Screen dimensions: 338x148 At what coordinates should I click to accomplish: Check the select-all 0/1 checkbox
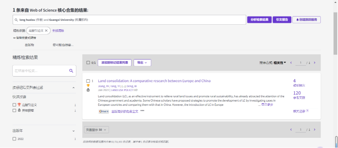click(88, 62)
